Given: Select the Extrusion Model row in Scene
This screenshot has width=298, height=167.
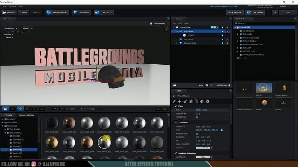Looking at the screenshot, I should 200,43.
